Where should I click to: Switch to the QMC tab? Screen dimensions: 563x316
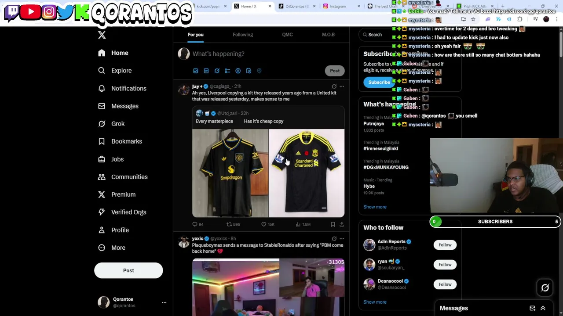[287, 35]
